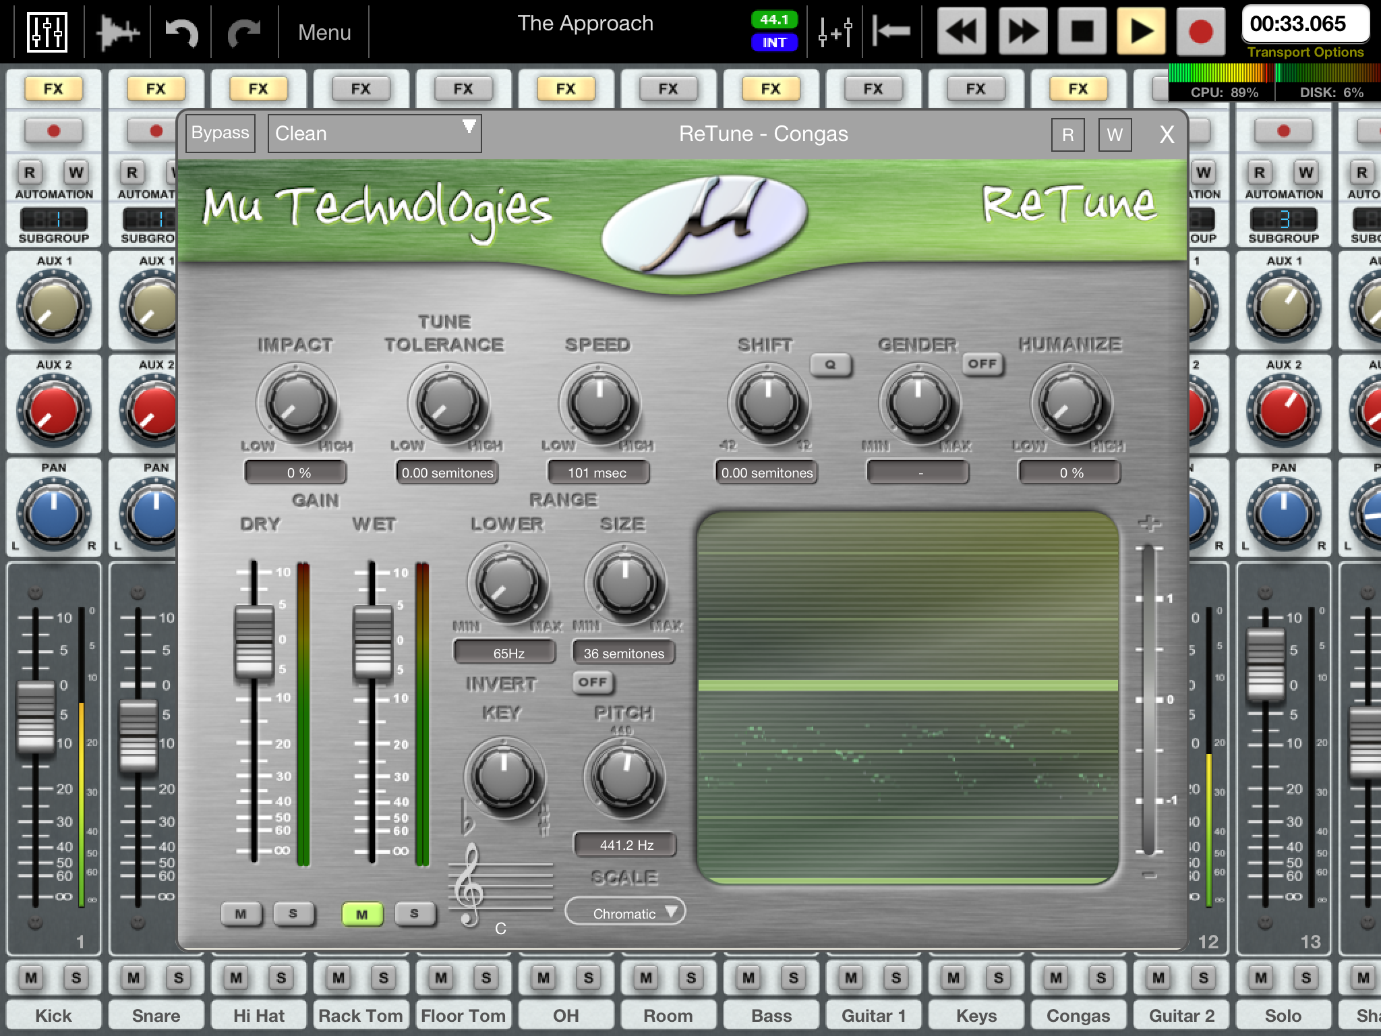Open FX for the Kick channel
The height and width of the screenshot is (1036, 1381).
tap(53, 88)
